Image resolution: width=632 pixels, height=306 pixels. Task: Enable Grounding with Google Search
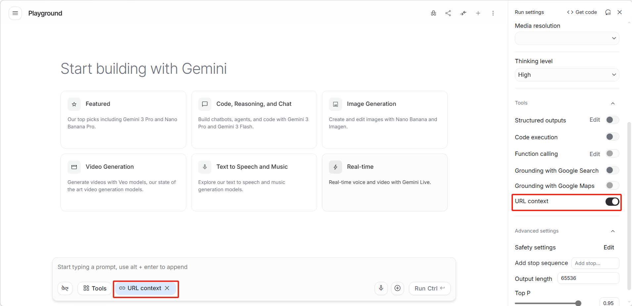point(612,170)
